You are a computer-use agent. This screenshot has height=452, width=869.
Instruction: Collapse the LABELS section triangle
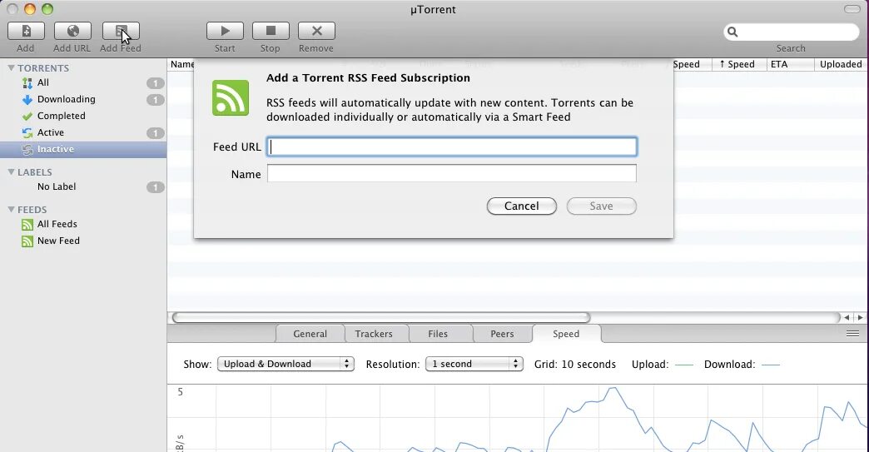11,171
